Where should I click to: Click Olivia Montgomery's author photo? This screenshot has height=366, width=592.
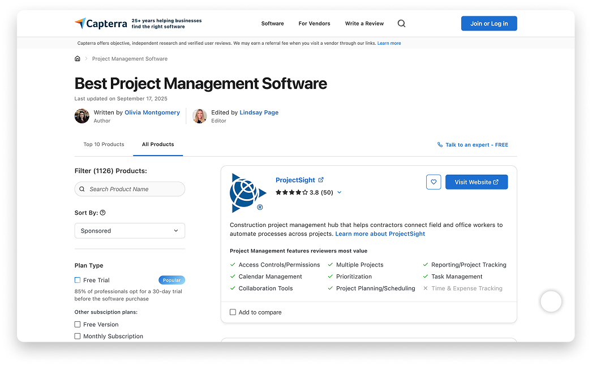pos(82,116)
